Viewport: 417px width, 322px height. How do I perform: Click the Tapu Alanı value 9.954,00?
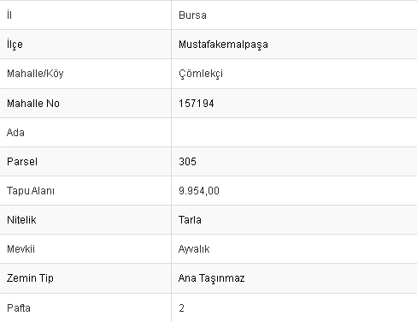point(199,191)
